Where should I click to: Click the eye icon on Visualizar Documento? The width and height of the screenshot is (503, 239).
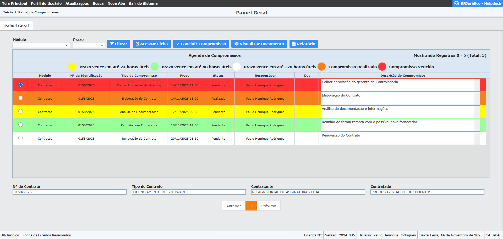tap(236, 44)
